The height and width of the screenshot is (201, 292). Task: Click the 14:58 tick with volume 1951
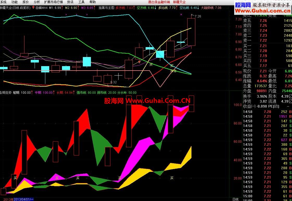267,116
